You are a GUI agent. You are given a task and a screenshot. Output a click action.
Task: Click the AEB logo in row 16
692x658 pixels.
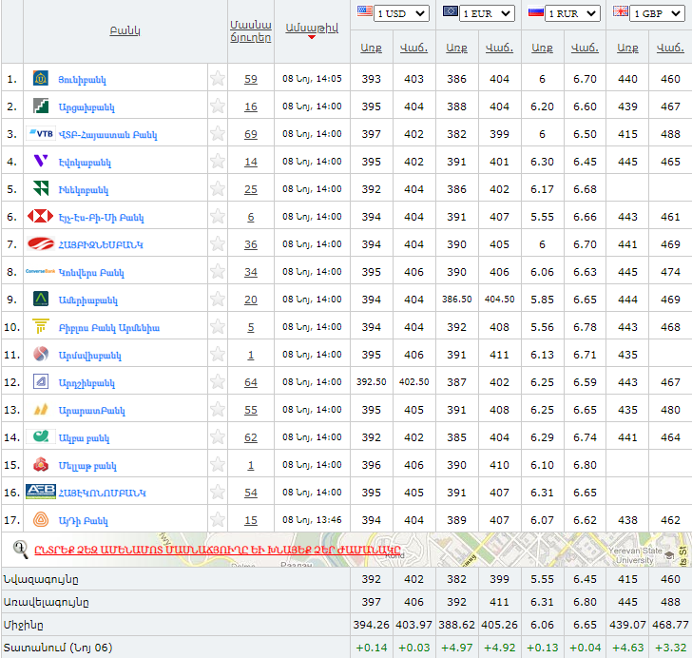(x=41, y=492)
